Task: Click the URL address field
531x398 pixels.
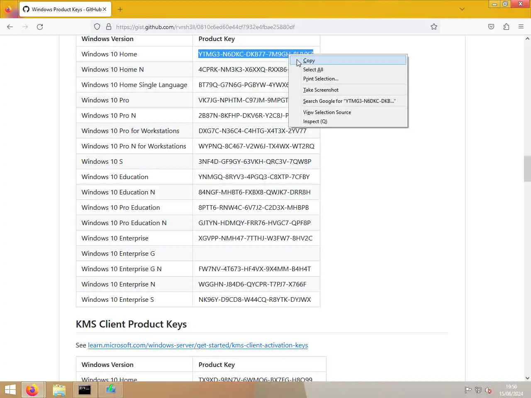Action: [265, 27]
